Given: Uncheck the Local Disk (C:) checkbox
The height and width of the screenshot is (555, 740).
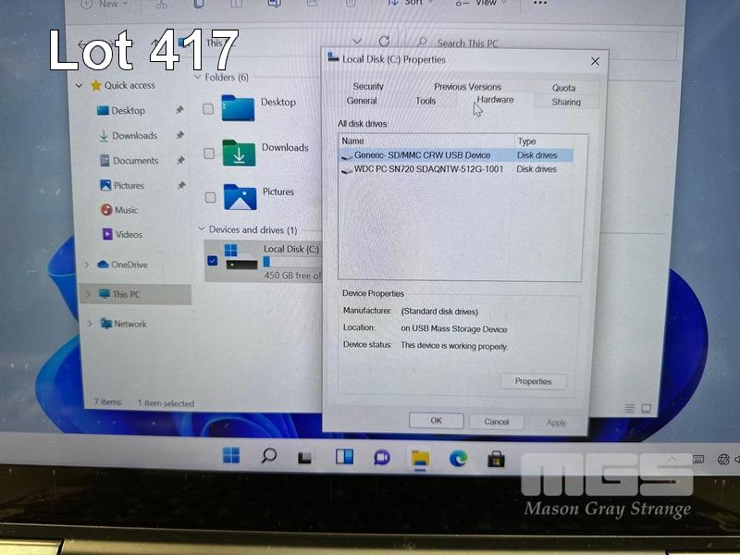Looking at the screenshot, I should [213, 261].
